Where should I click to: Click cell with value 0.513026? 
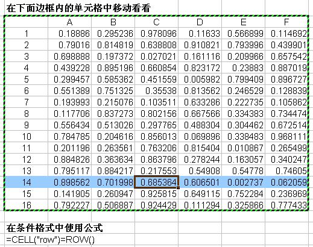[x=113, y=125]
